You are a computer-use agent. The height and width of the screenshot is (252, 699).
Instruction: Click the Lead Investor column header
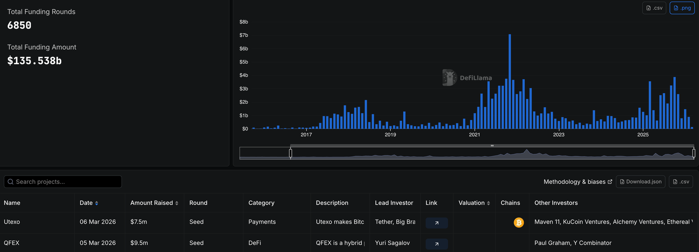coord(394,203)
